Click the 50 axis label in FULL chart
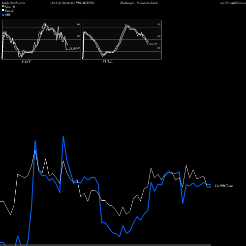The width and height of the screenshot is (246, 246). tap(159, 36)
